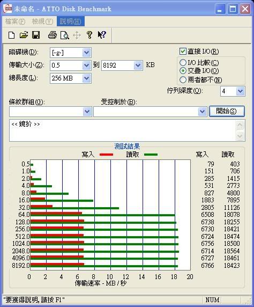Minimize the ATTO Disk Benchmark window

pyautogui.click(x=220, y=9)
